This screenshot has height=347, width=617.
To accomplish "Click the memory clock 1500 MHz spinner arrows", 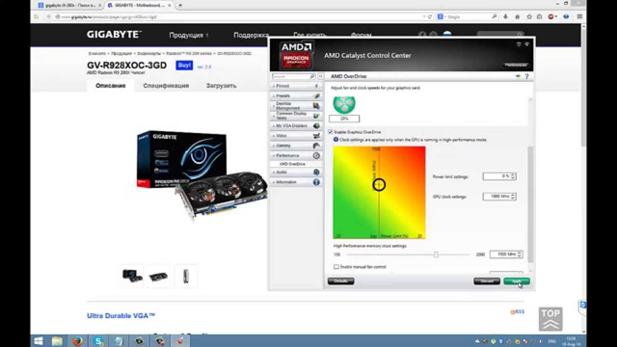I will (519, 254).
